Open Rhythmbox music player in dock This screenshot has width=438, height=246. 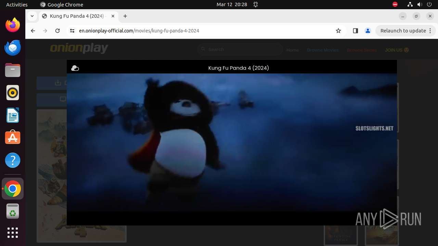coord(13,93)
